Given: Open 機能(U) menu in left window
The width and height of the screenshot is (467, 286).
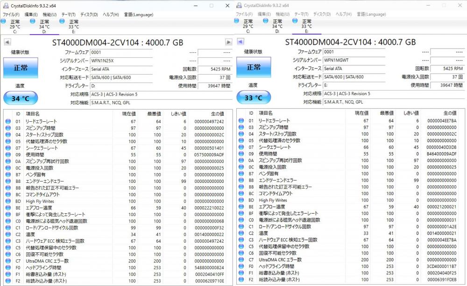Looking at the screenshot, I should tap(50, 14).
